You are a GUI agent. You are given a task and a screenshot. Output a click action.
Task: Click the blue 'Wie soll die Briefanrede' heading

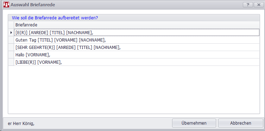55,18
